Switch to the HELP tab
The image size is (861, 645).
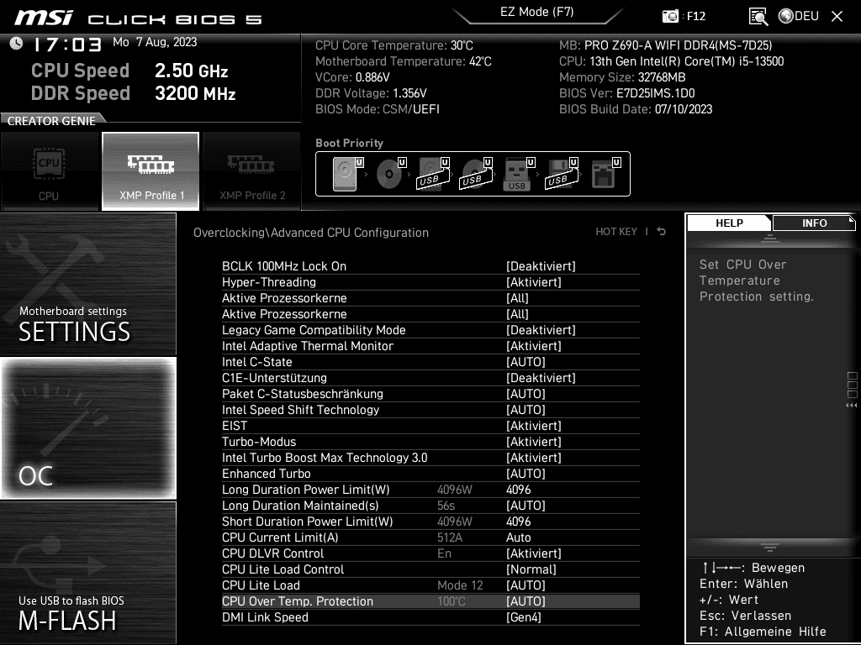(x=729, y=223)
